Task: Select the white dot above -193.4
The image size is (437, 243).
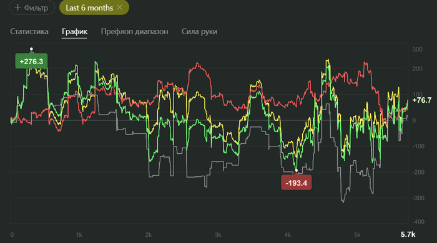Action: coord(297,171)
